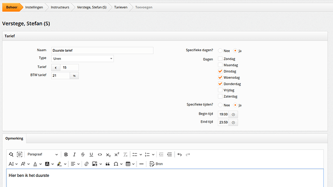Image resolution: width=333 pixels, height=187 pixels.
Task: Expand the table options arrow
Action: (133, 164)
